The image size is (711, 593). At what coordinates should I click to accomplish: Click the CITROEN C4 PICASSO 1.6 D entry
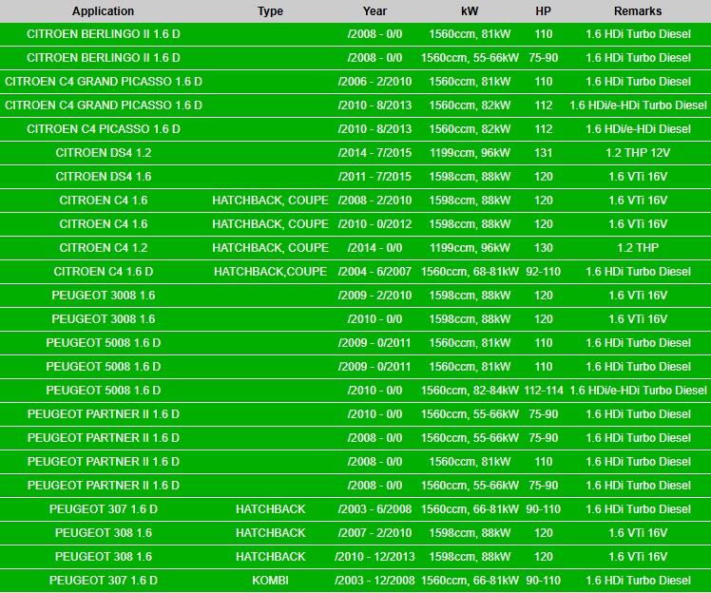tap(103, 129)
